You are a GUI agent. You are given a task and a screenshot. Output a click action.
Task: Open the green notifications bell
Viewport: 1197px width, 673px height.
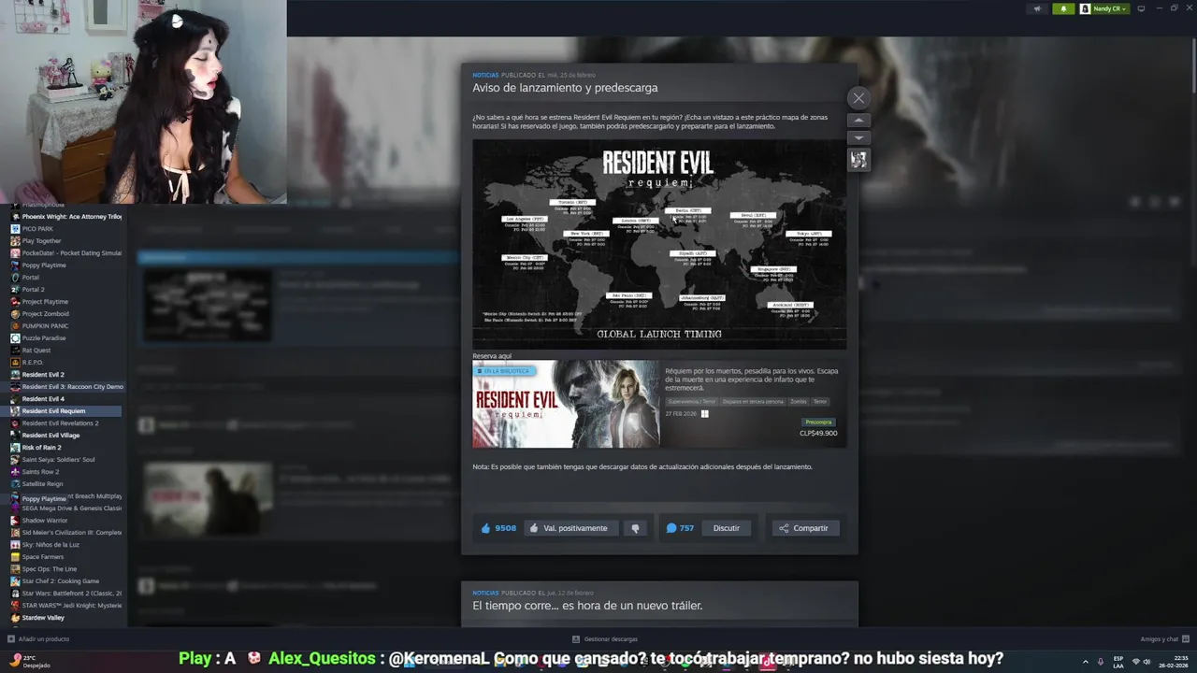point(1063,8)
